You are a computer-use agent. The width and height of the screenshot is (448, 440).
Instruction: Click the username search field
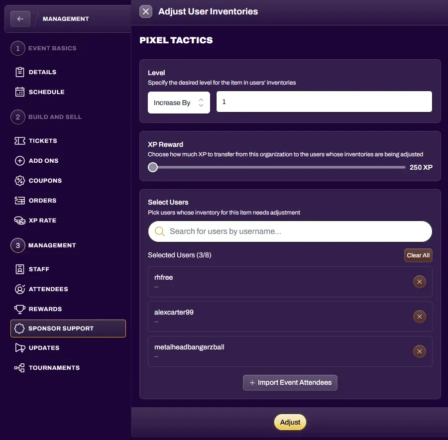pyautogui.click(x=290, y=231)
